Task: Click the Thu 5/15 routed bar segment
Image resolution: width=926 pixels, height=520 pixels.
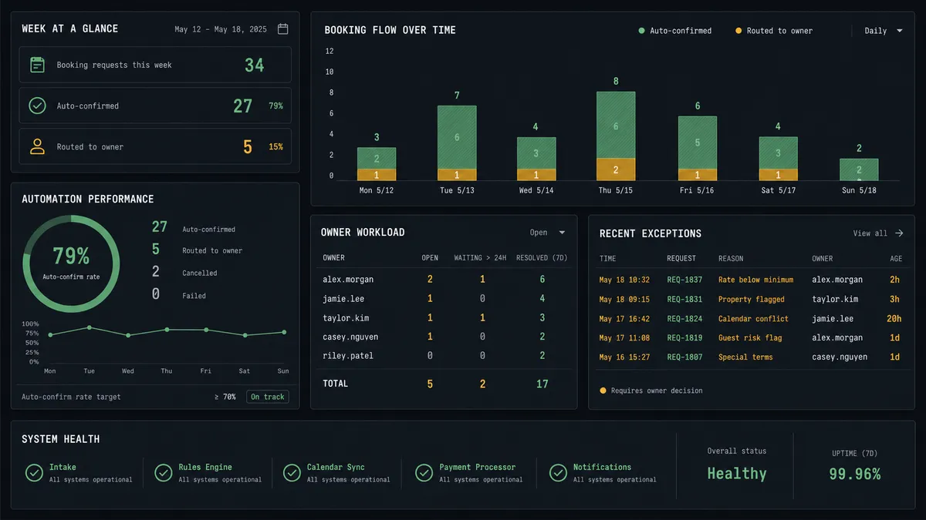Action: [616, 169]
